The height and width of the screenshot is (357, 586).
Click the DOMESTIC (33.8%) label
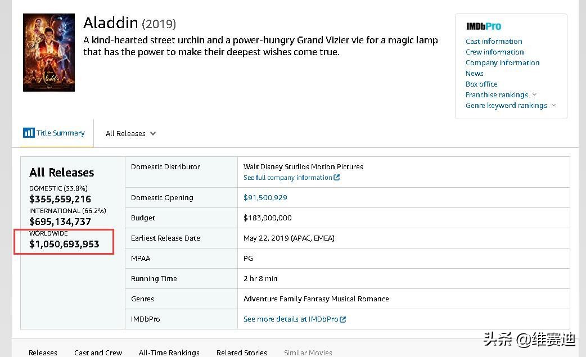tap(58, 188)
